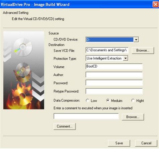Click the 'Volume:' label
Image resolution: width=159 pixels, height=149 pixels.
click(x=59, y=67)
